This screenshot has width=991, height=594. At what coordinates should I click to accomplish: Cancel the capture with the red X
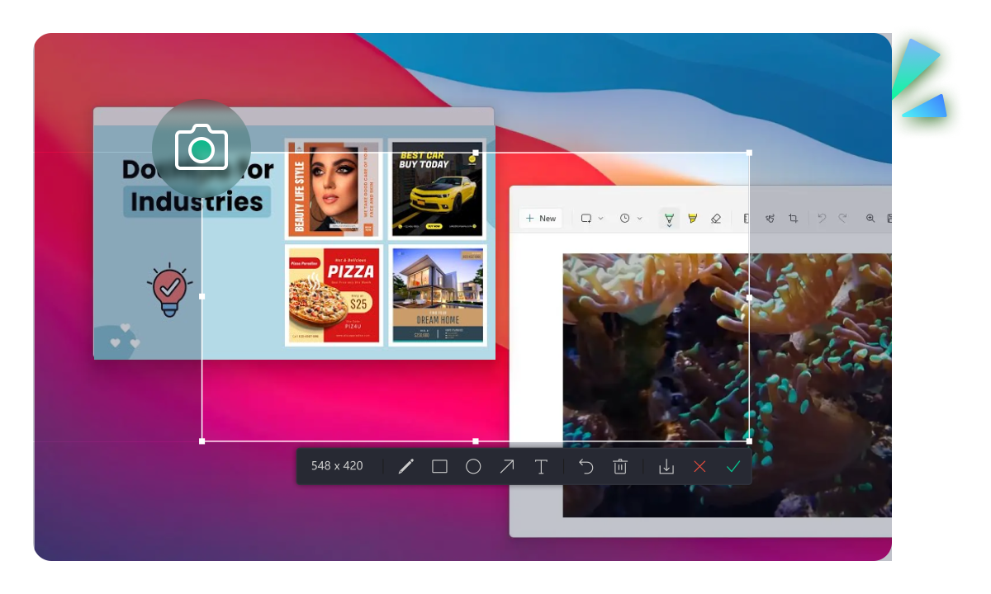click(x=699, y=466)
